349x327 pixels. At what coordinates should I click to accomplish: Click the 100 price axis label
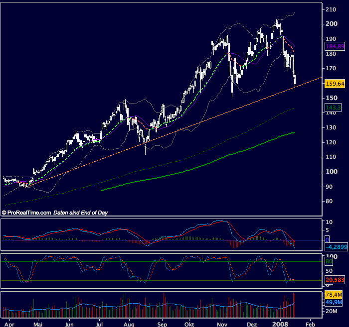332,172
